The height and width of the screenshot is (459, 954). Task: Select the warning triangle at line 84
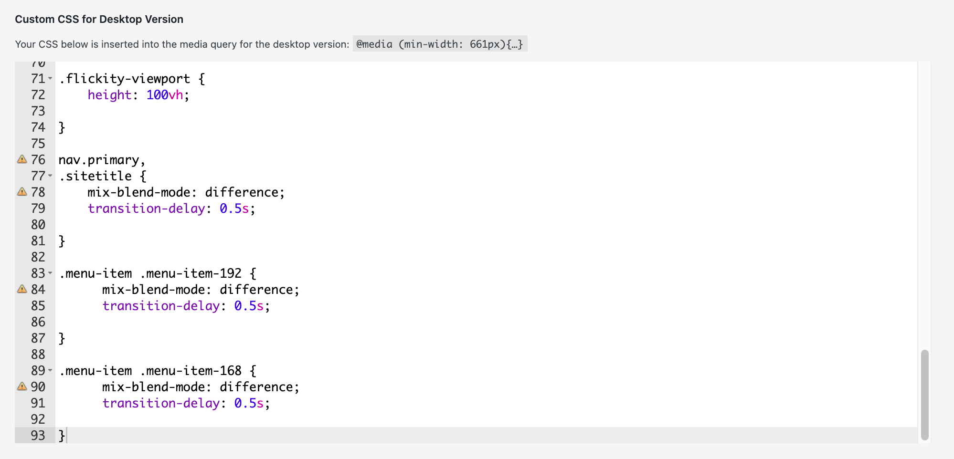coord(21,289)
